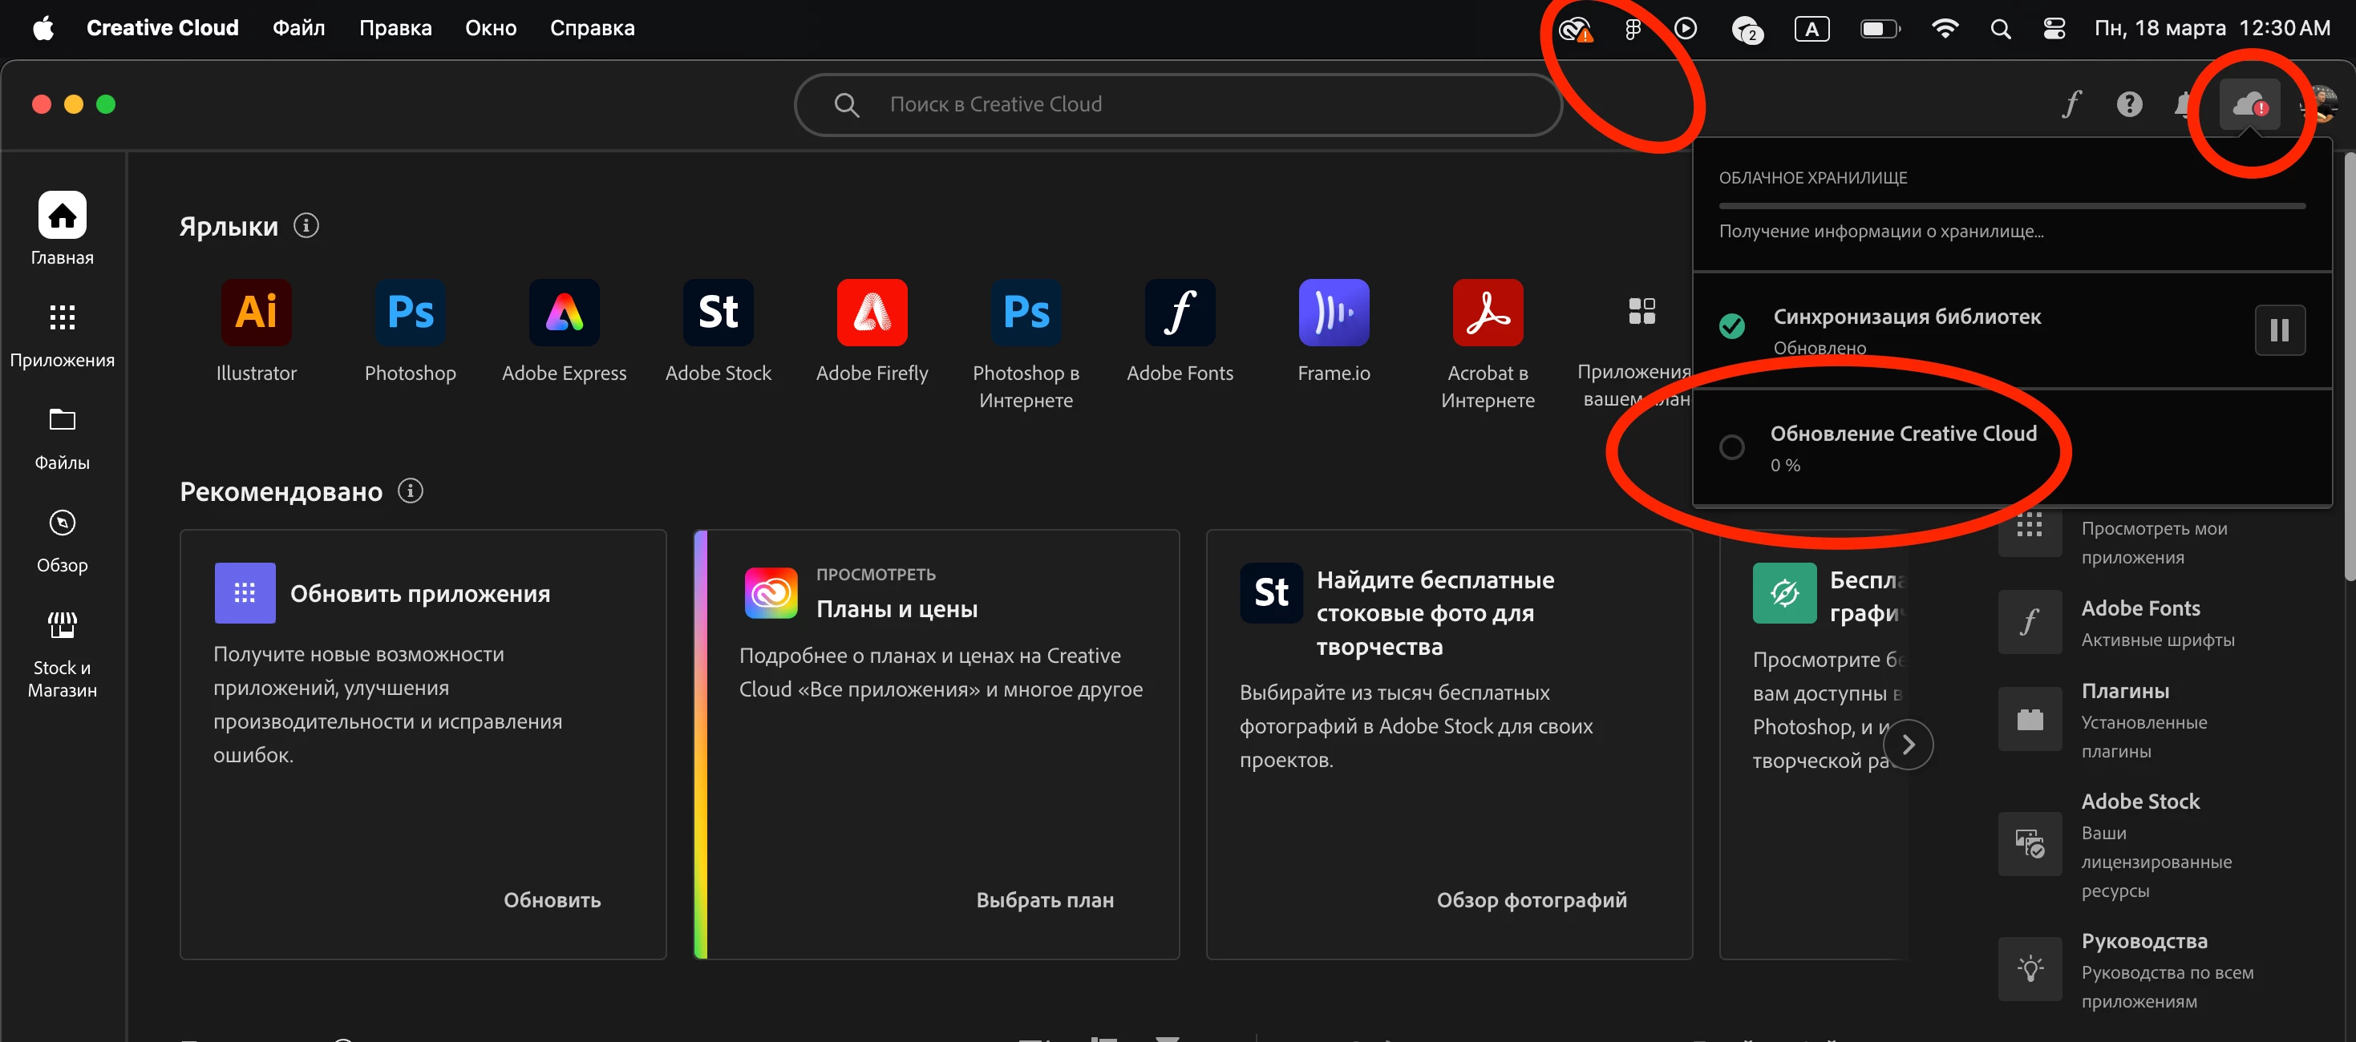Click the green Синхронизация библиотек checkmark
Viewport: 2356px width, 1042px height.
click(1731, 325)
